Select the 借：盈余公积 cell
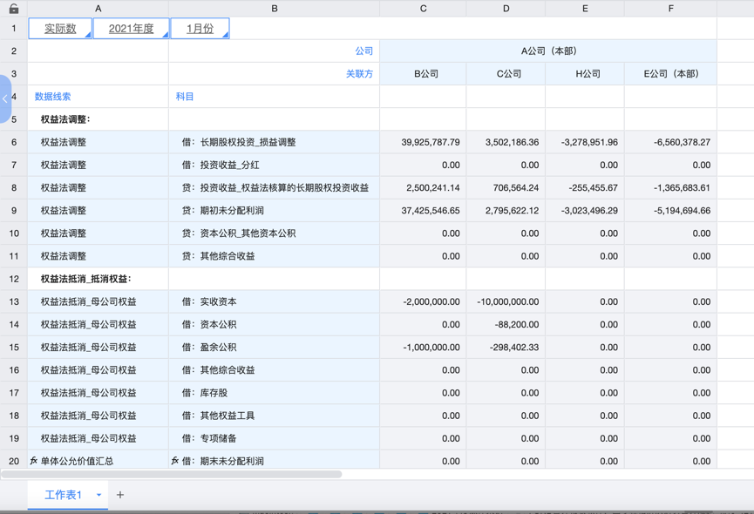The width and height of the screenshot is (754, 514). point(274,348)
